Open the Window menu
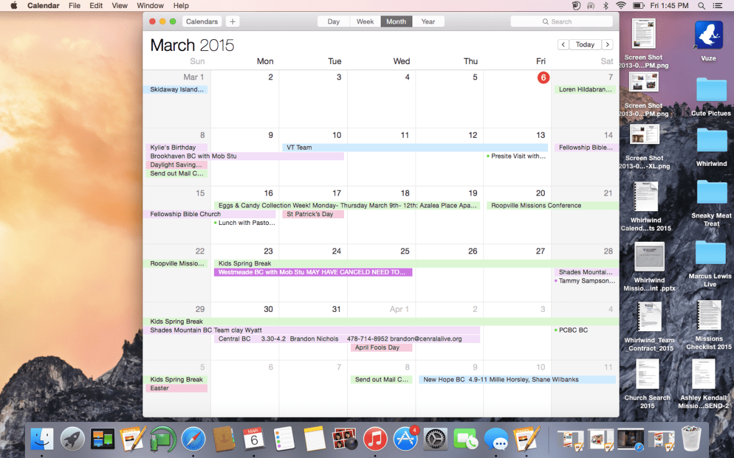This screenshot has height=458, width=734. pos(150,6)
